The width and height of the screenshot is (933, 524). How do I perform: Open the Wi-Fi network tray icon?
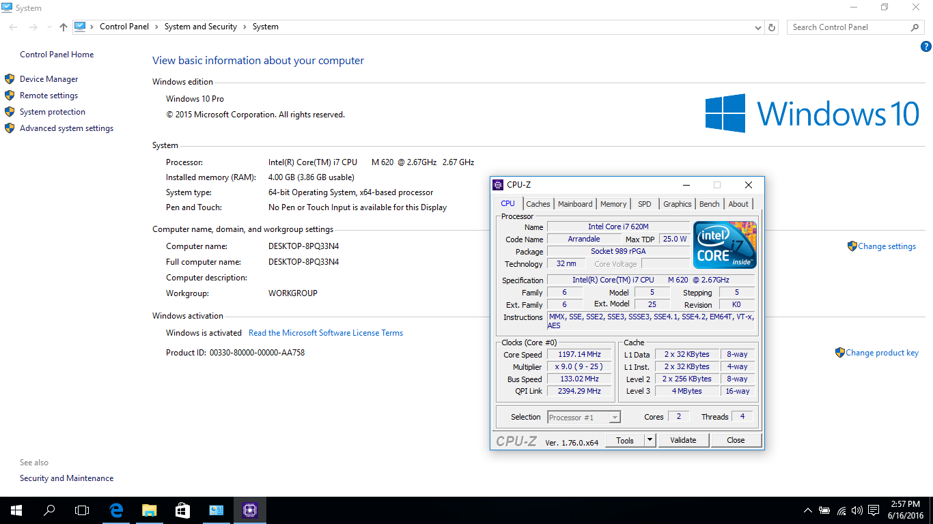click(841, 510)
